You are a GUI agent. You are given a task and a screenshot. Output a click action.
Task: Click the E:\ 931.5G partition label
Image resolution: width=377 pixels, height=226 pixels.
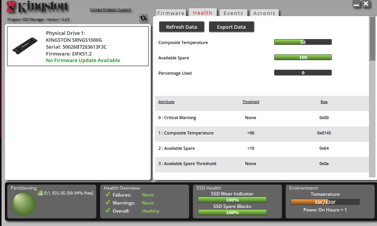click(69, 193)
